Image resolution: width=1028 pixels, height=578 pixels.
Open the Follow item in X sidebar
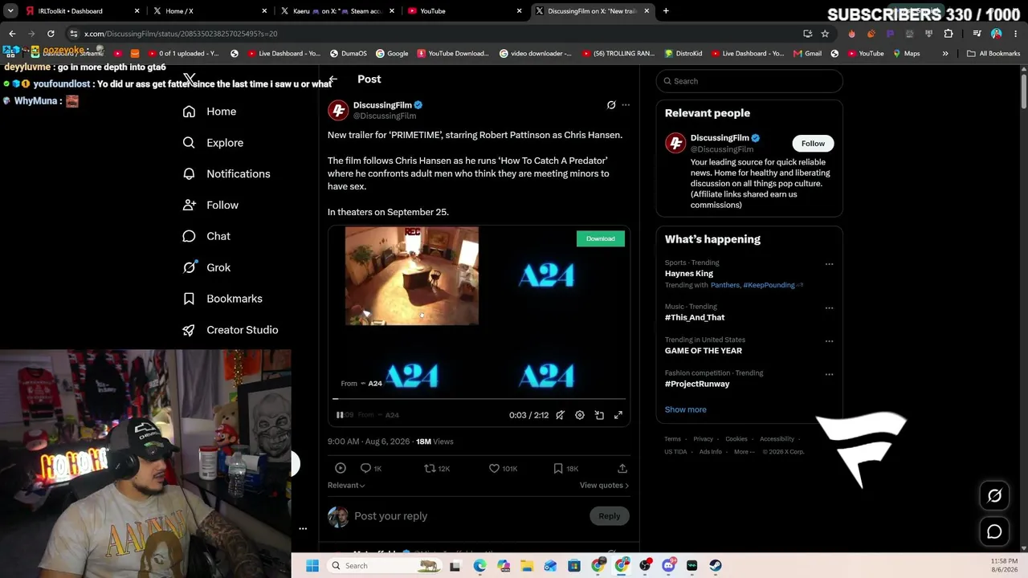(210, 206)
